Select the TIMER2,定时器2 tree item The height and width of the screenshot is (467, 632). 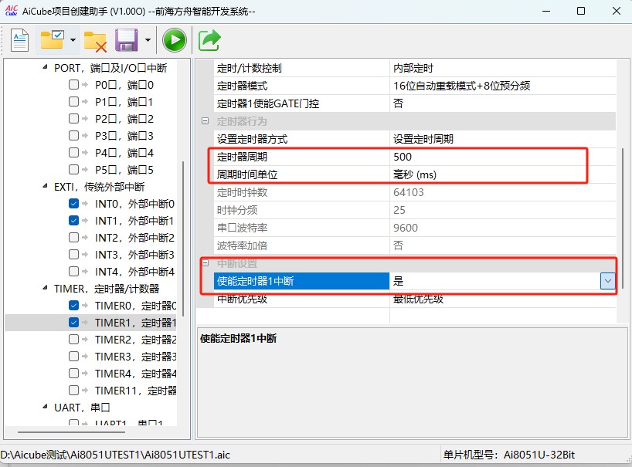pyautogui.click(x=135, y=340)
